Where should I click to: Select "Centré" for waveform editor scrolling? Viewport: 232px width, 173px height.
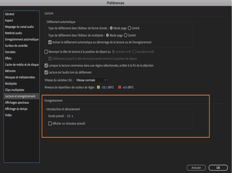129,28
